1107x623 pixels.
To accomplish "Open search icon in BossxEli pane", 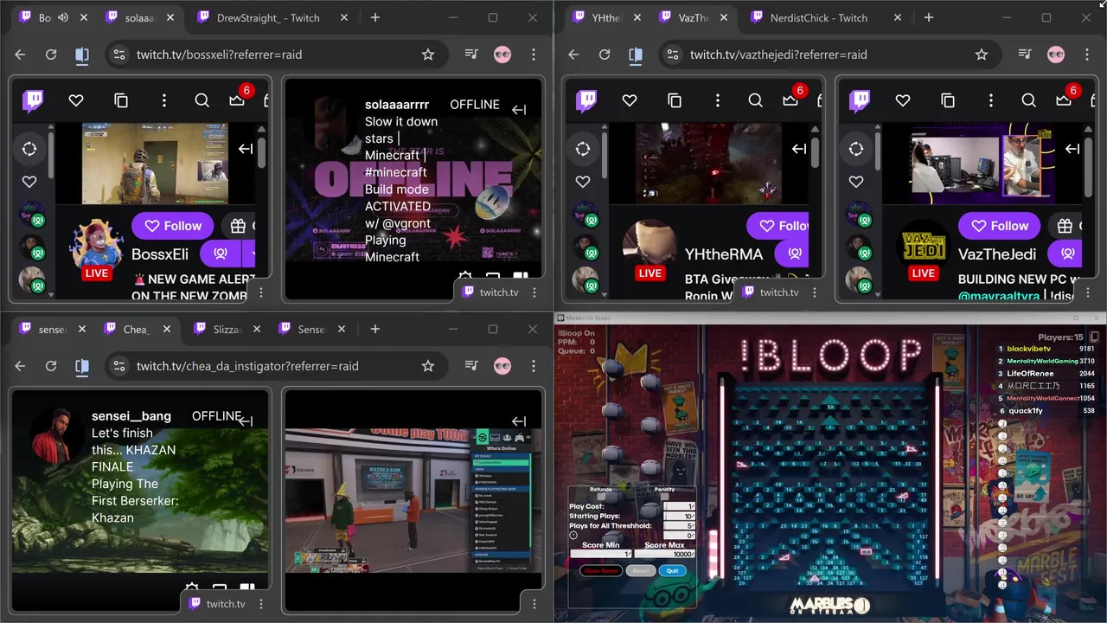I will pos(202,100).
